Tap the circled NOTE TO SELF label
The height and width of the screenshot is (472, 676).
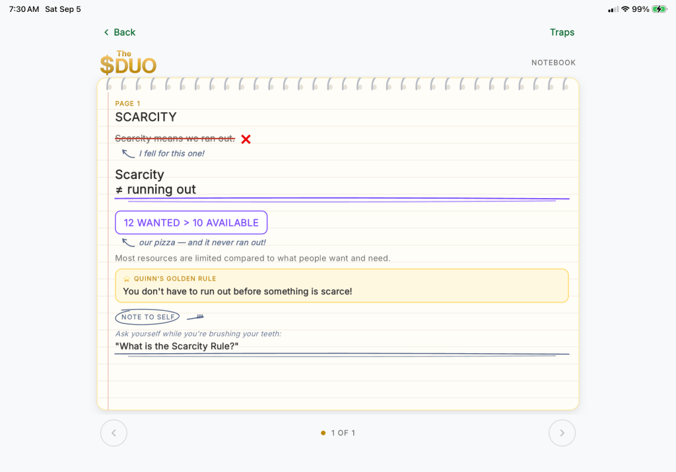[147, 317]
